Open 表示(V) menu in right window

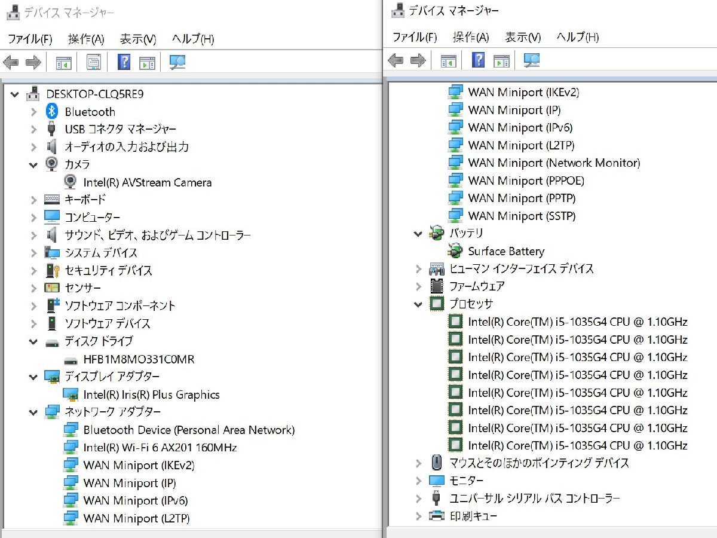[x=523, y=37]
